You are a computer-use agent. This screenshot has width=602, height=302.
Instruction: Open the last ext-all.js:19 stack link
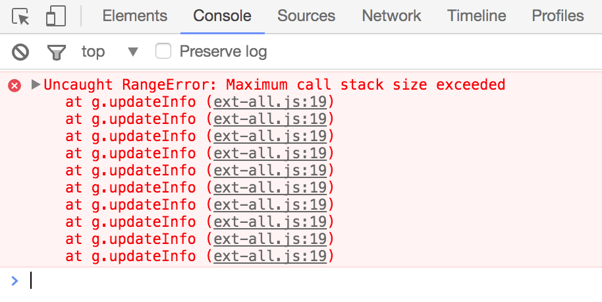270,257
